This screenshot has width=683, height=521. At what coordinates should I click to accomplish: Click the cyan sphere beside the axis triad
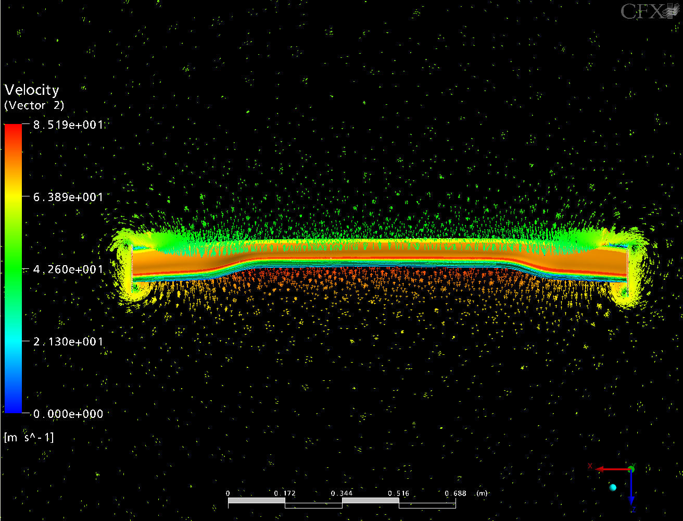click(x=613, y=487)
